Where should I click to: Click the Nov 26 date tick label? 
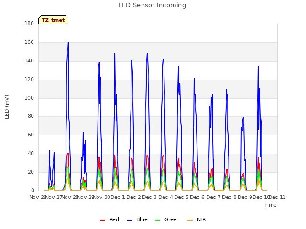pos(37,197)
